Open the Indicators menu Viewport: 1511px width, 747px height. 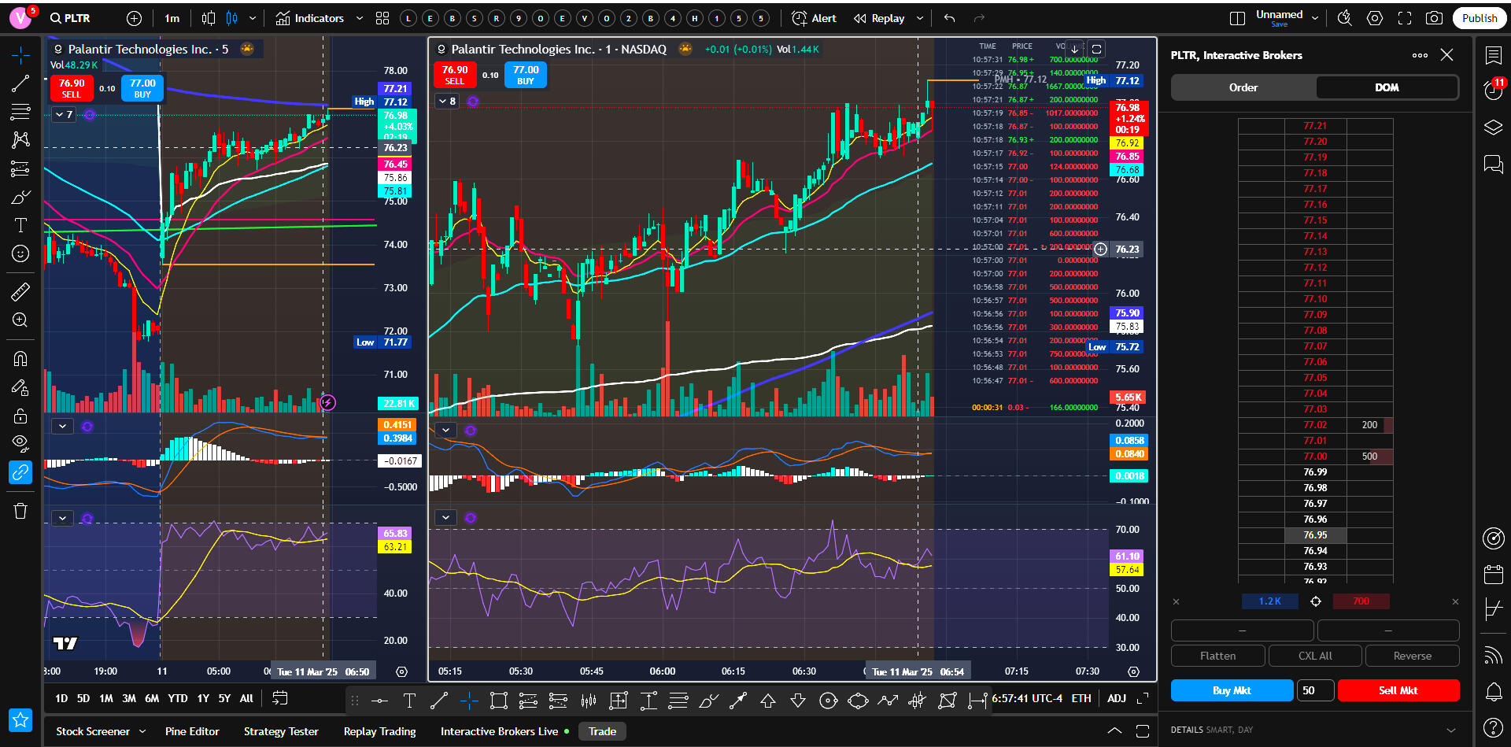pyautogui.click(x=310, y=18)
